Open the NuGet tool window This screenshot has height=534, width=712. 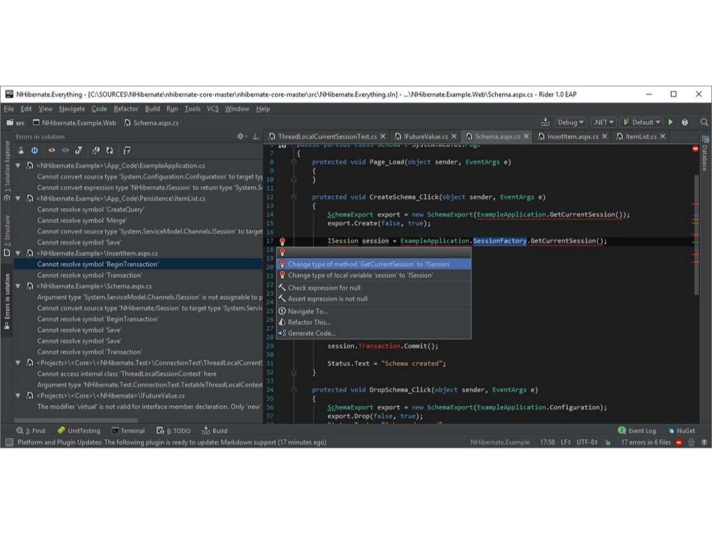point(681,431)
